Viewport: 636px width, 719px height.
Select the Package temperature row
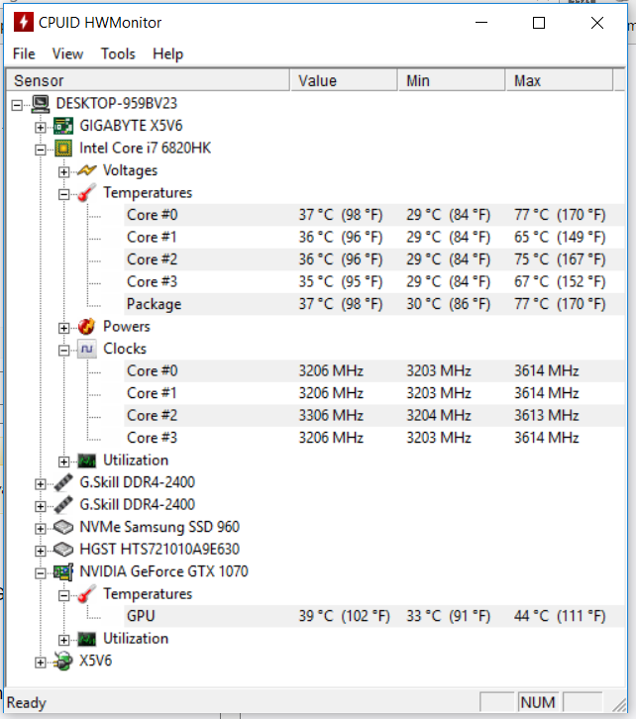pyautogui.click(x=373, y=304)
